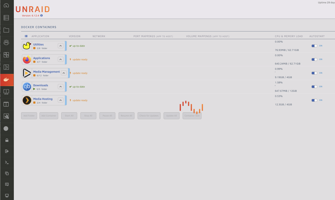335x200 pixels.
Task: Open the Settings icon in sidebar
Action: [x=6, y=55]
